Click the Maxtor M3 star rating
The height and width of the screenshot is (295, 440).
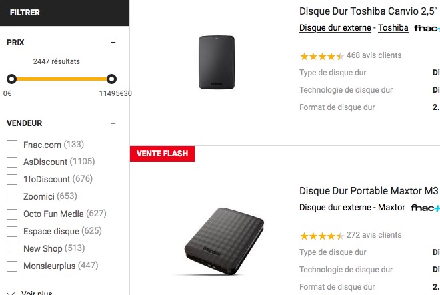point(321,236)
